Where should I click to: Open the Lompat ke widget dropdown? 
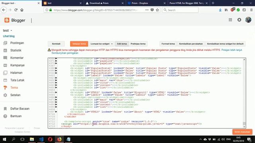point(102,44)
